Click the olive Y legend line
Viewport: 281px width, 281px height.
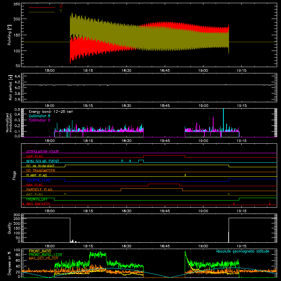tap(42, 12)
